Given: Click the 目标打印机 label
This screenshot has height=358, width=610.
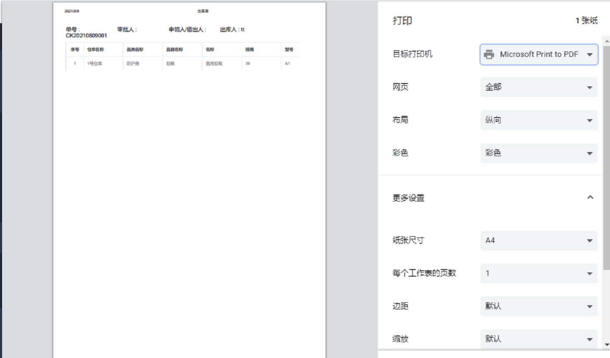Looking at the screenshot, I should click(412, 54).
